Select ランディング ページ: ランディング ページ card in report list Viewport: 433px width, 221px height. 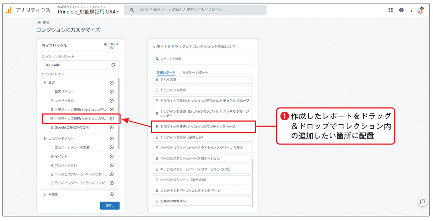(203, 190)
